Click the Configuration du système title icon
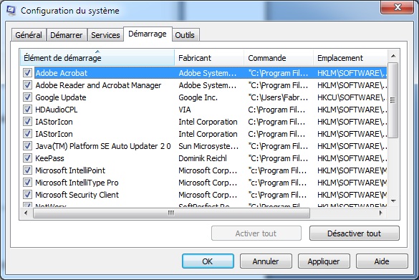This screenshot has width=419, height=280. coord(11,11)
